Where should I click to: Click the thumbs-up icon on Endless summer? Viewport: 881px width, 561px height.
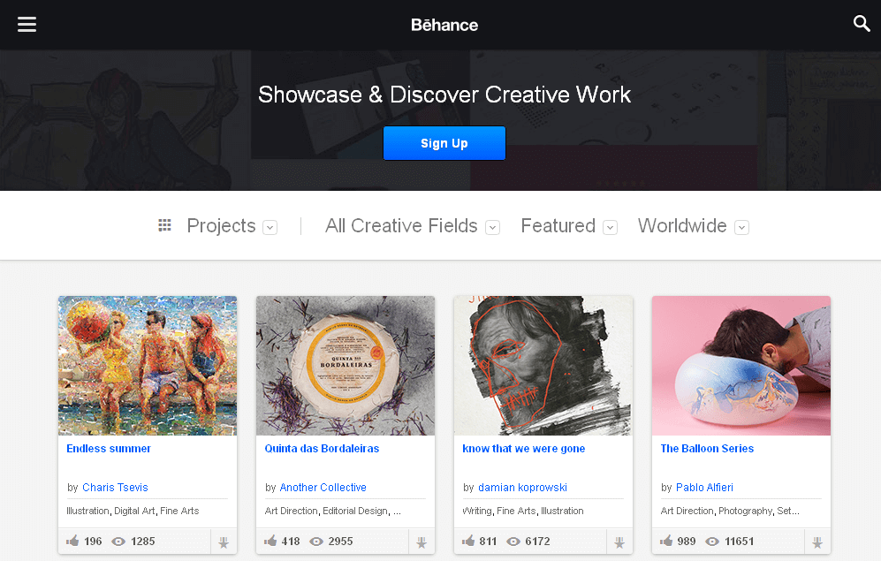tap(72, 541)
